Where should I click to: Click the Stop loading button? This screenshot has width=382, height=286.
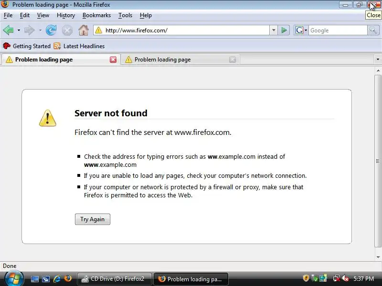67,31
